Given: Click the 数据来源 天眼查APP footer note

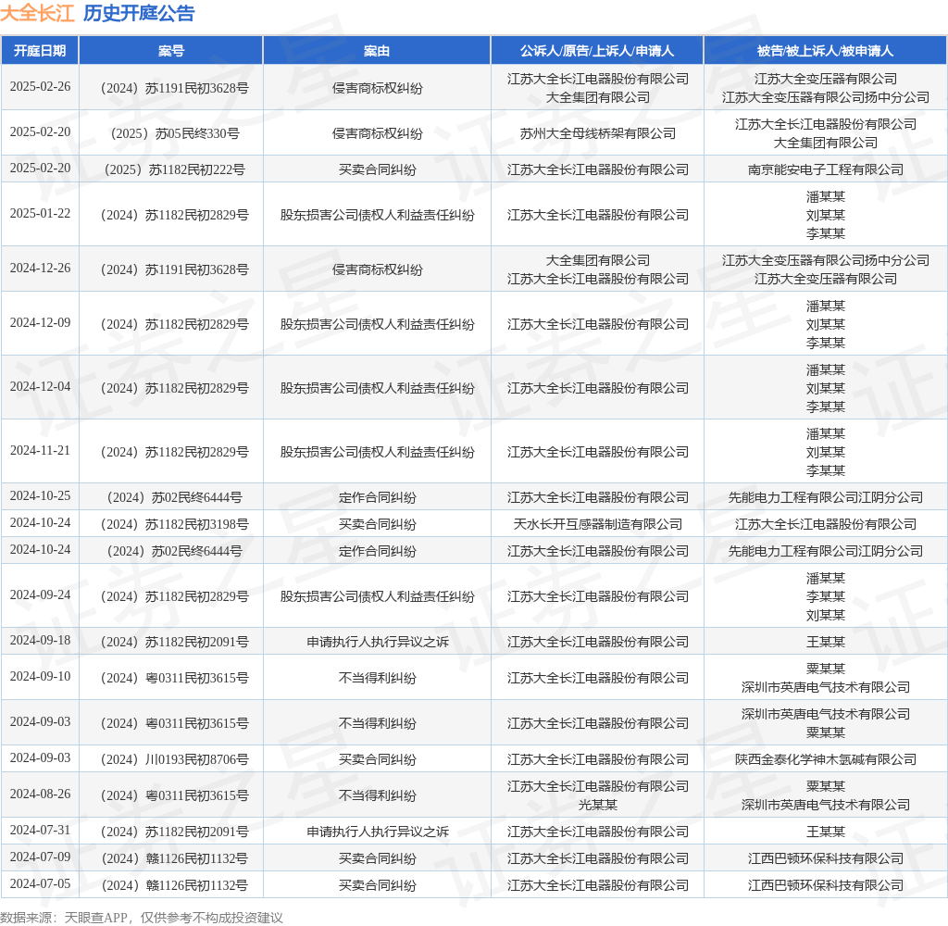Looking at the screenshot, I should 142,918.
